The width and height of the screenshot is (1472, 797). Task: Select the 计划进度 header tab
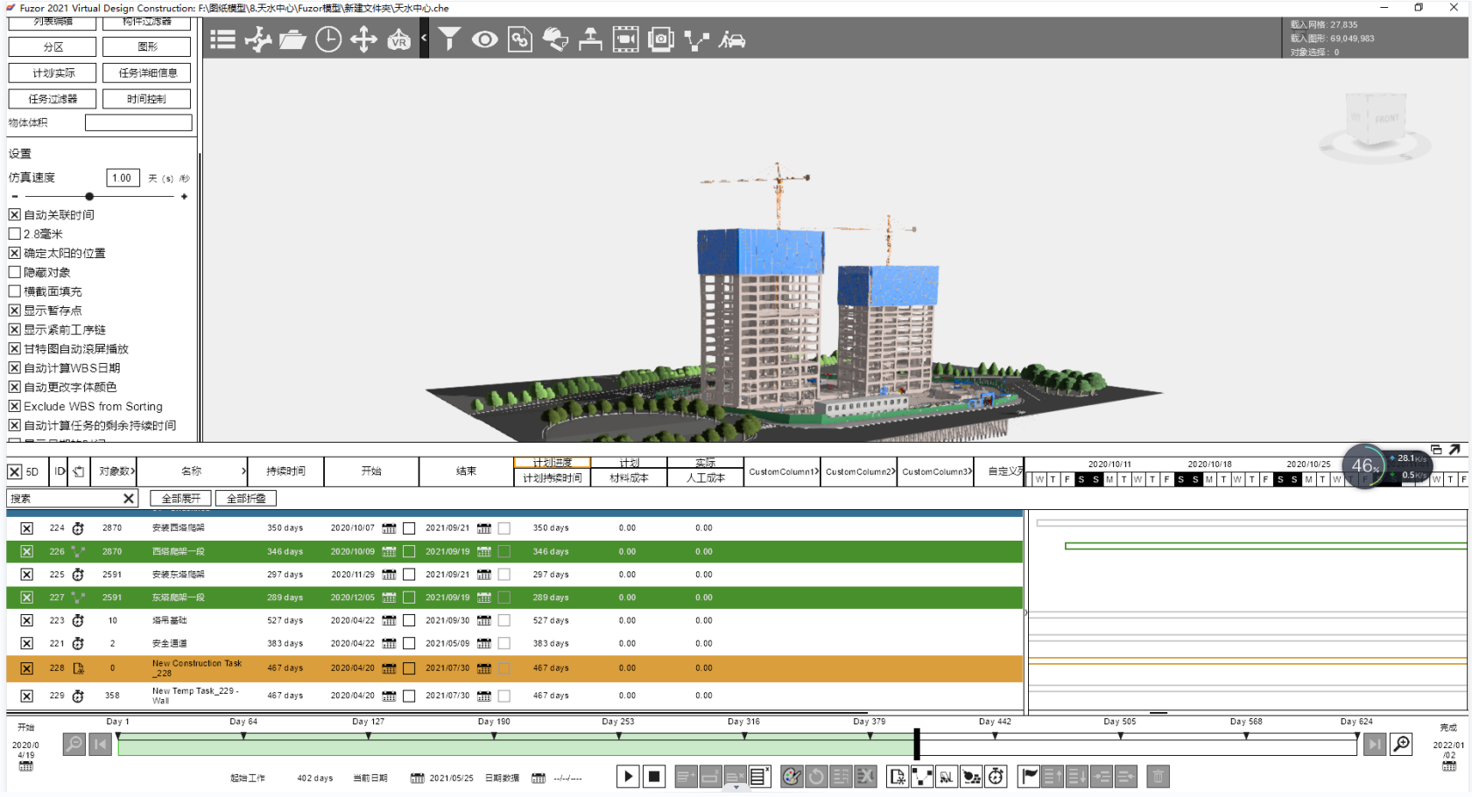pyautogui.click(x=553, y=463)
